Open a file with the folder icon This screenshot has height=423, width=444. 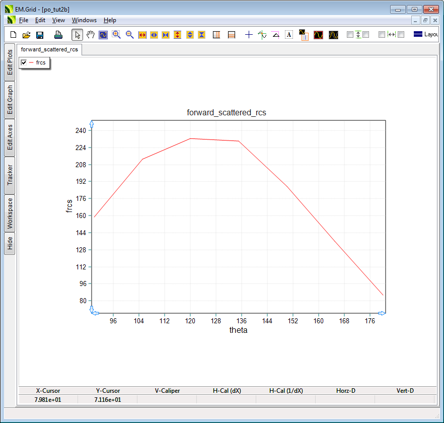tap(27, 35)
